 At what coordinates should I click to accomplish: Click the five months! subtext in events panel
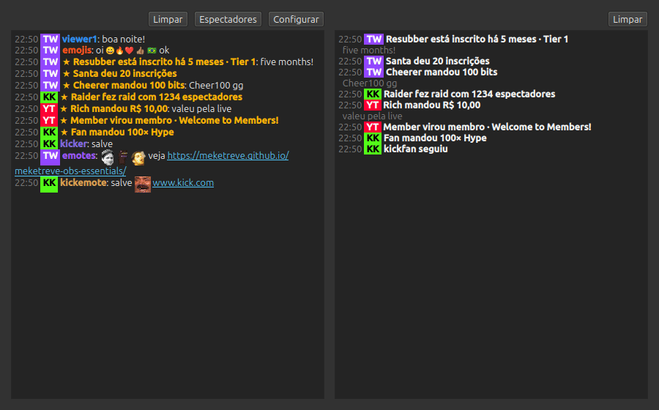(369, 51)
